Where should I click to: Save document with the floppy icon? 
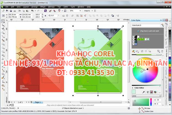(11, 11)
